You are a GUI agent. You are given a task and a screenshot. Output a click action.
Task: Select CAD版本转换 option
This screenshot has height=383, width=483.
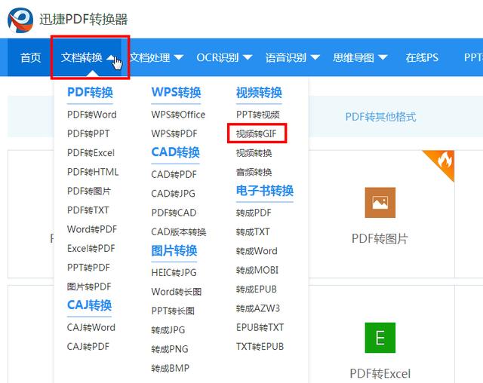point(179,231)
